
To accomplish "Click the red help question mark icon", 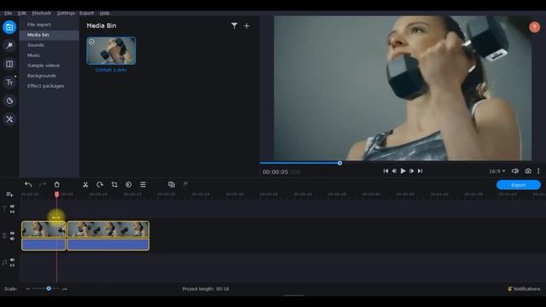I will click(535, 27).
